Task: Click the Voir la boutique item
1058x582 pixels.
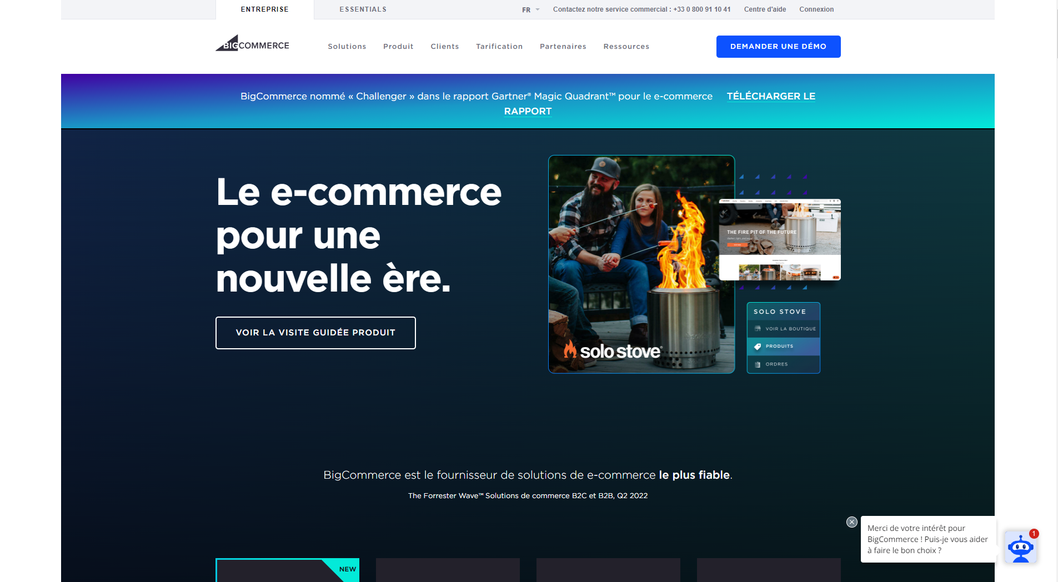Action: [784, 329]
